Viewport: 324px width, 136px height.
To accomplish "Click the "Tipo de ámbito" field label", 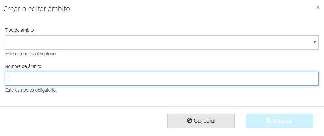I will 19,30.
